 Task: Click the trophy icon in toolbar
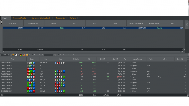(27, 55)
